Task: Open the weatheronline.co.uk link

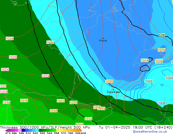Action: coord(150,132)
